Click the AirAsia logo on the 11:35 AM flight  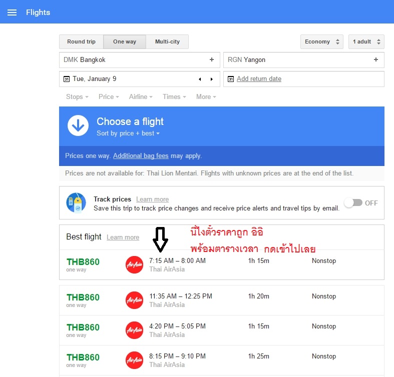[134, 300]
